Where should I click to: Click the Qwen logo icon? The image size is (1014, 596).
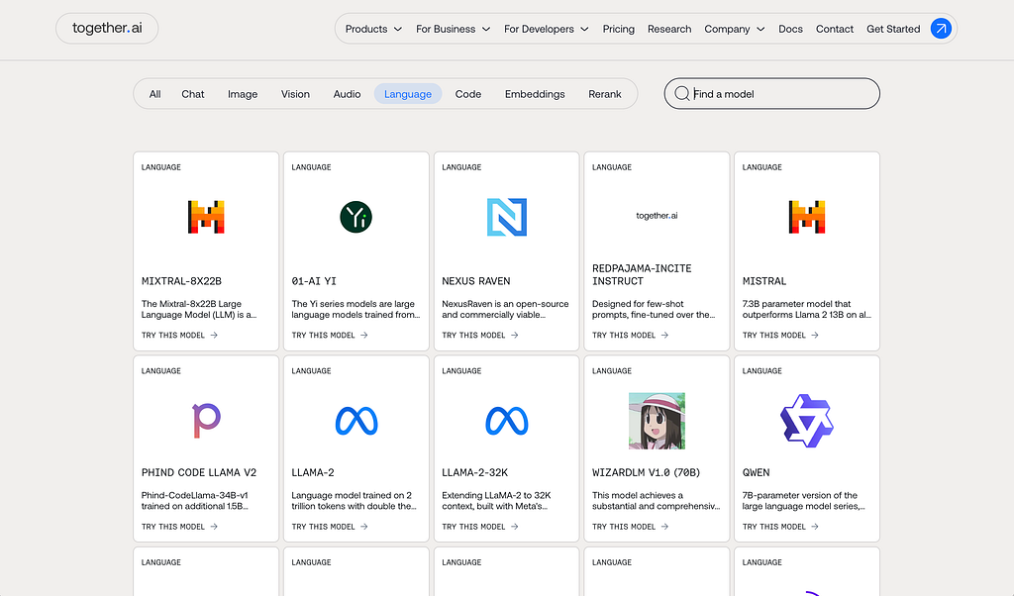click(807, 421)
